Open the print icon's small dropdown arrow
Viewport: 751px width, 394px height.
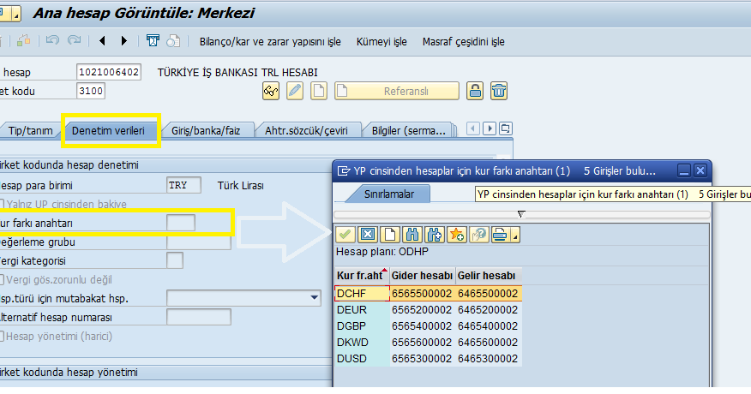[x=515, y=235]
